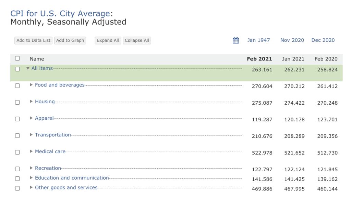
Task: Check the Medical care row checkbox
Action: tap(17, 152)
